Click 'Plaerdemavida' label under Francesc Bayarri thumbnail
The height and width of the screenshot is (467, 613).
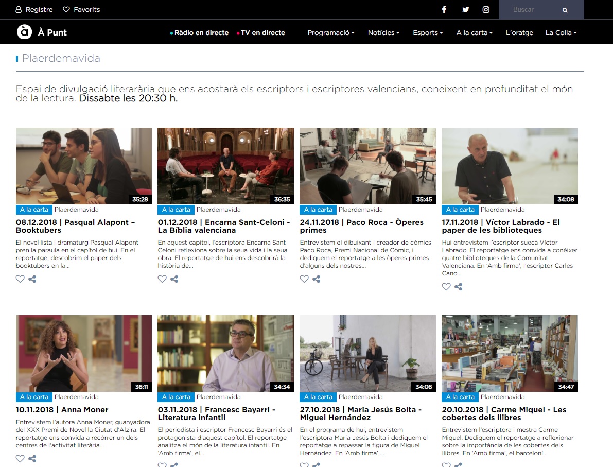pos(219,396)
